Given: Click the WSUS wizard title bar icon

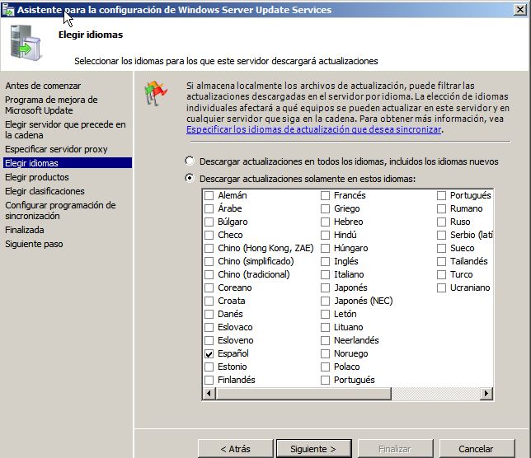Looking at the screenshot, I should pyautogui.click(x=7, y=9).
